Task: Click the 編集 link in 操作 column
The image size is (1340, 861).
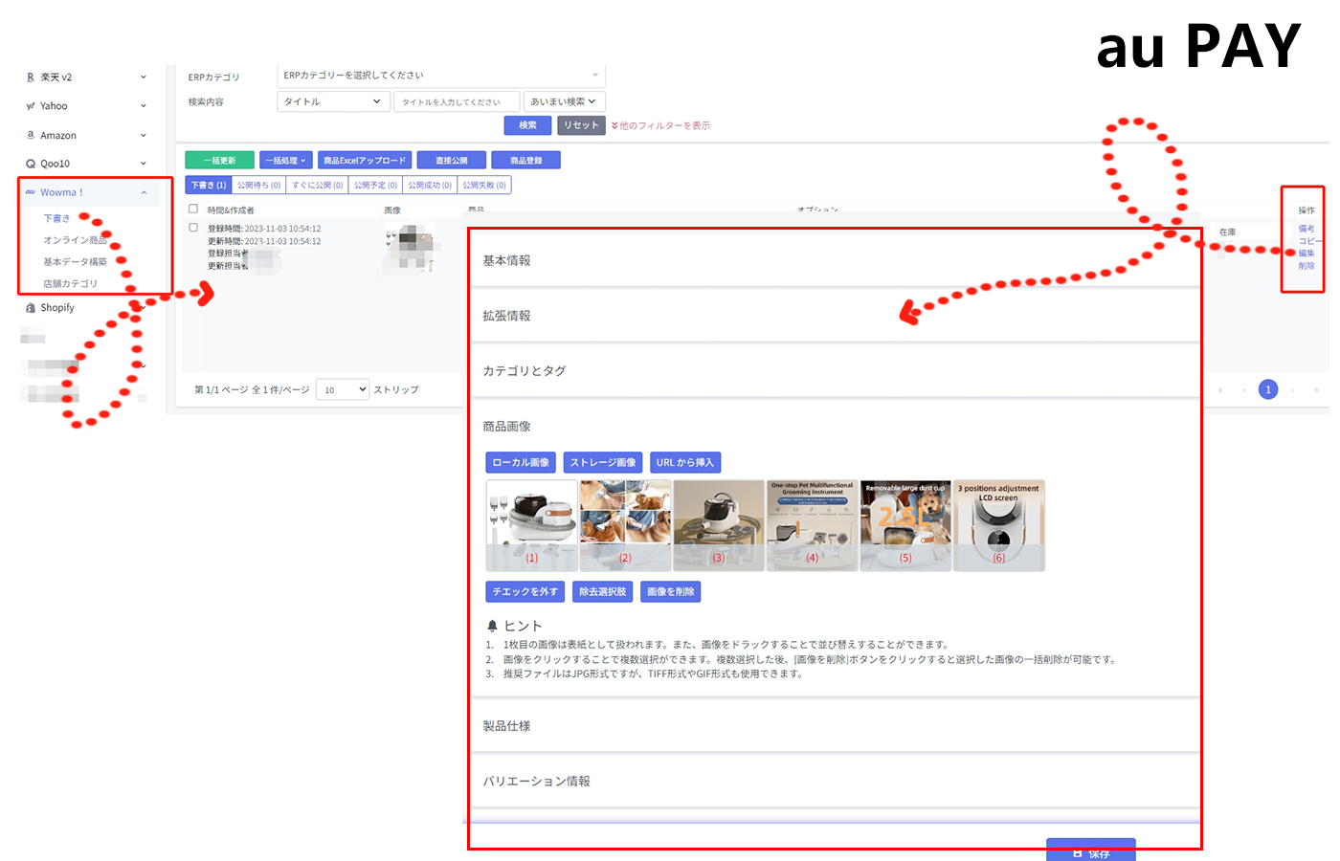Action: point(1306,254)
